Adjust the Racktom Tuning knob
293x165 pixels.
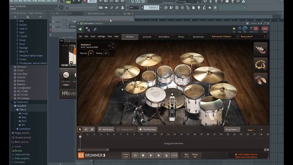pyautogui.click(x=106, y=53)
